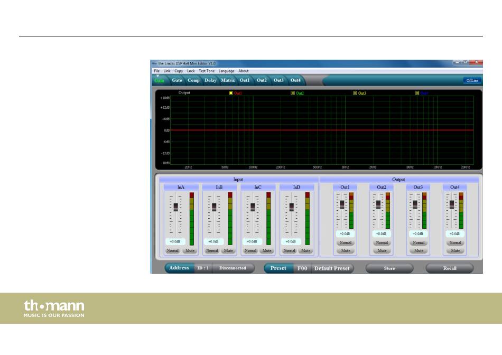The height and width of the screenshot is (355, 502).
Task: Switch to the Comp tab
Action: pos(194,80)
